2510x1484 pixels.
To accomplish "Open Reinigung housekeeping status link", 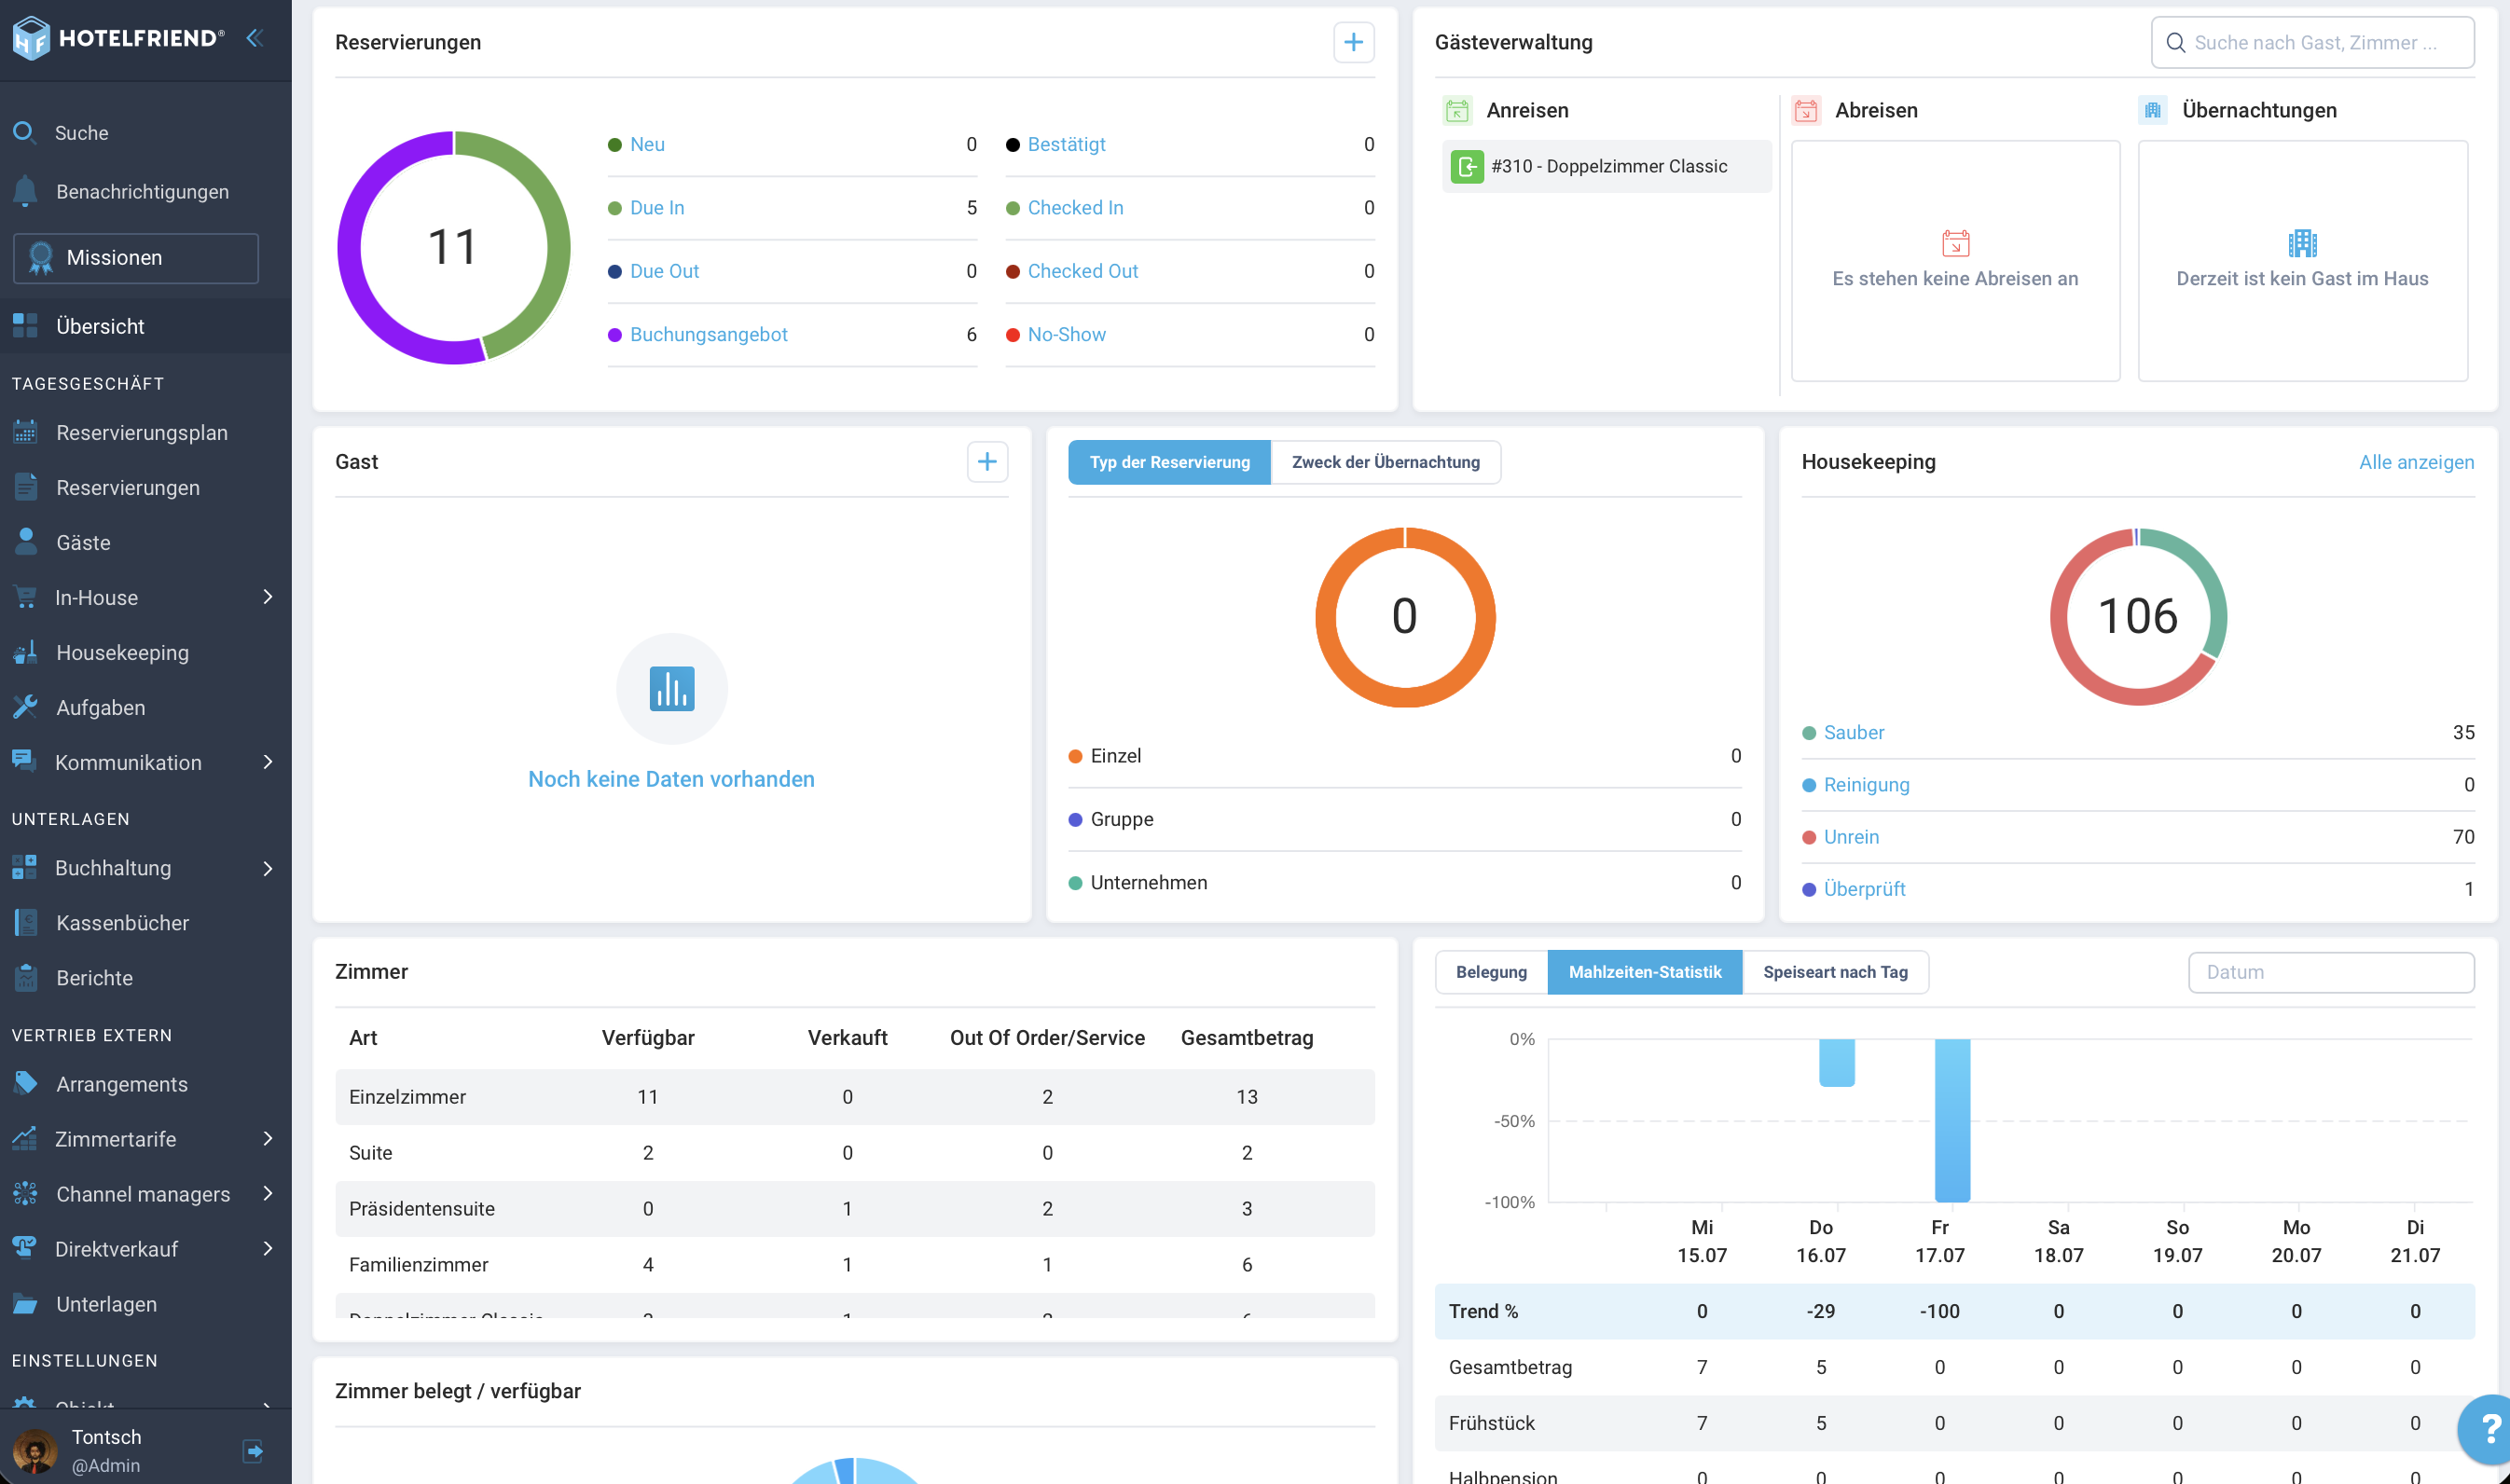I will click(x=1866, y=784).
